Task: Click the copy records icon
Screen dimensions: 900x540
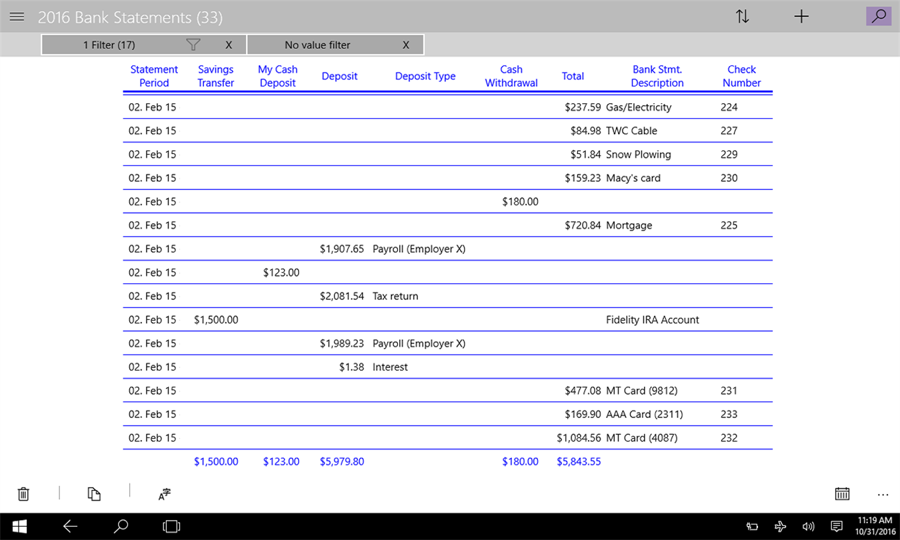Action: click(x=94, y=494)
